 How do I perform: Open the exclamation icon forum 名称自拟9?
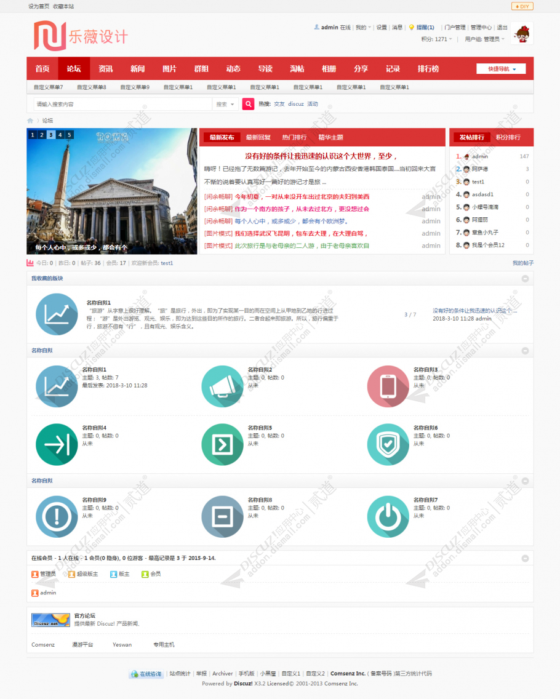pos(57,517)
